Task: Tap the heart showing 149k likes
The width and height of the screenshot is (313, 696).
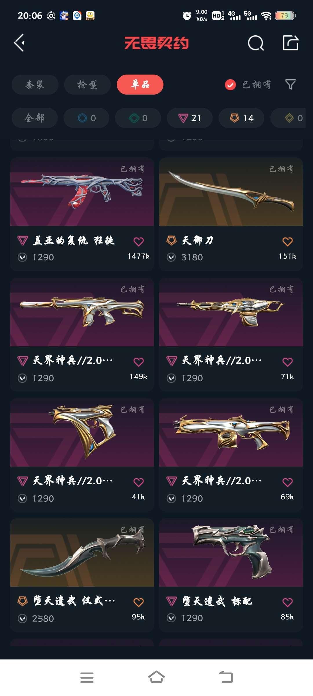Action: click(139, 362)
